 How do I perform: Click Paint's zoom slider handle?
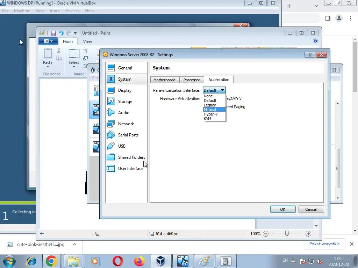coord(287,233)
